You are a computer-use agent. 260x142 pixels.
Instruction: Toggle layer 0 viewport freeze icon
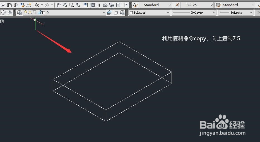(x=35, y=13)
